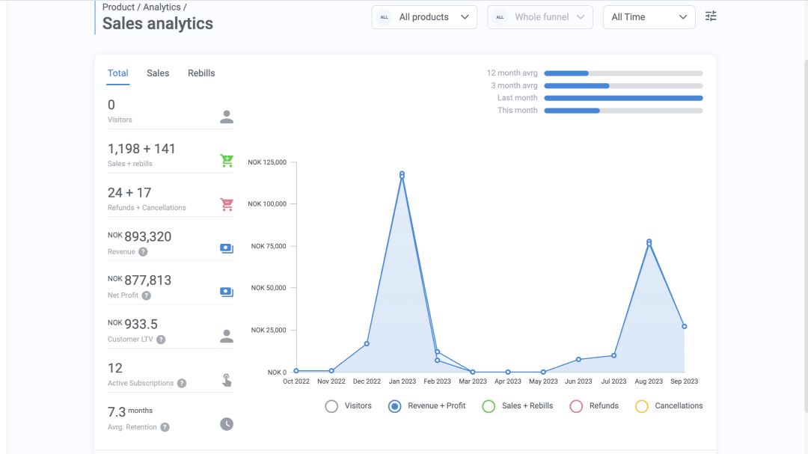Expand the Whole funnel dropdown
The width and height of the screenshot is (808, 454).
tap(539, 17)
